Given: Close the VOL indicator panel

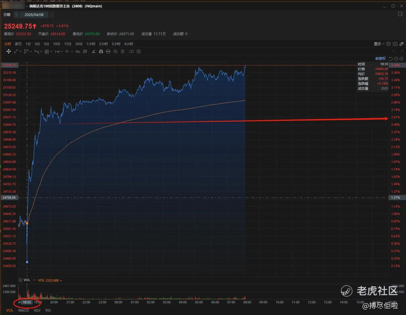Looking at the screenshot, I should coord(20,280).
